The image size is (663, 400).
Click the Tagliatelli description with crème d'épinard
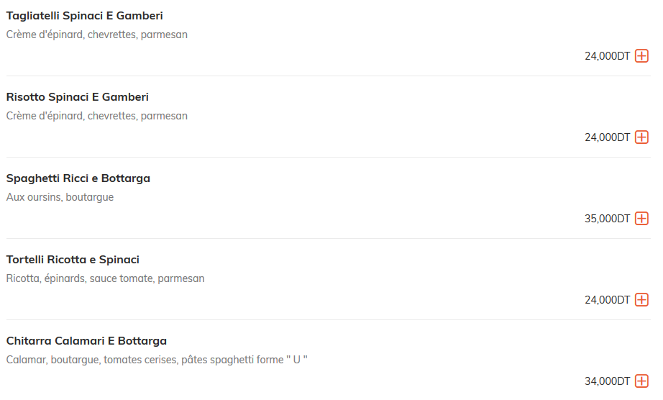pyautogui.click(x=97, y=35)
